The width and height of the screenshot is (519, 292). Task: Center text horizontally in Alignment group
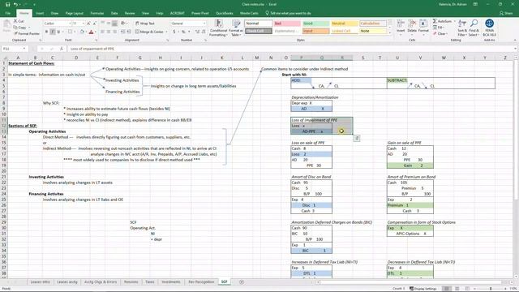(x=109, y=32)
